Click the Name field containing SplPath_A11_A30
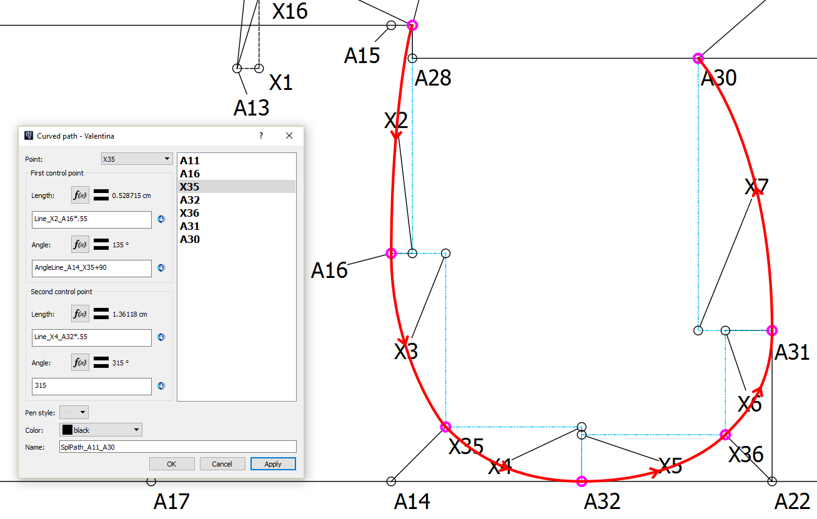The width and height of the screenshot is (817, 519). pos(177,447)
